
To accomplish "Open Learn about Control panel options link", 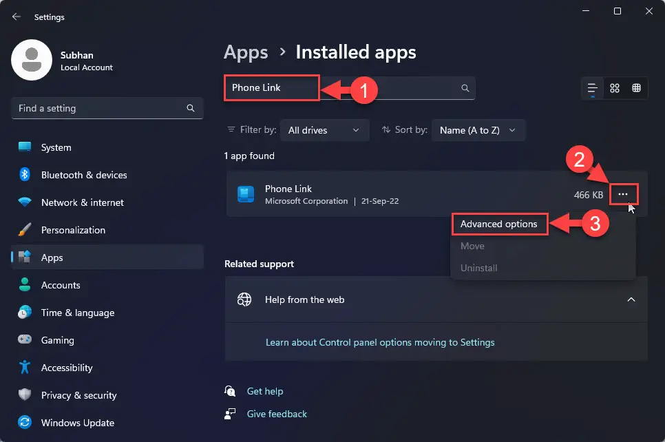I will tap(380, 342).
